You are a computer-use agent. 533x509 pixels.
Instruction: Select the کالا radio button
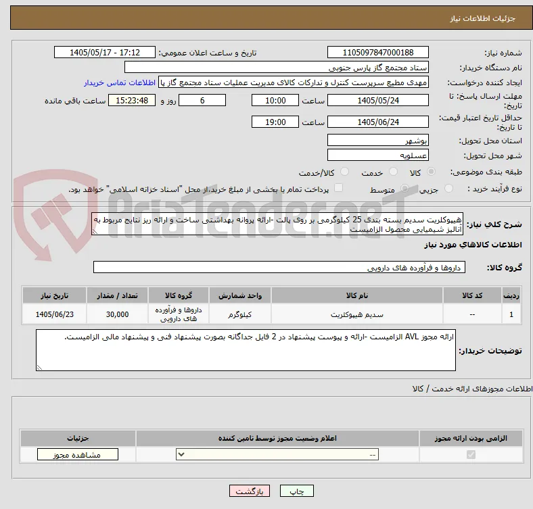click(x=431, y=172)
